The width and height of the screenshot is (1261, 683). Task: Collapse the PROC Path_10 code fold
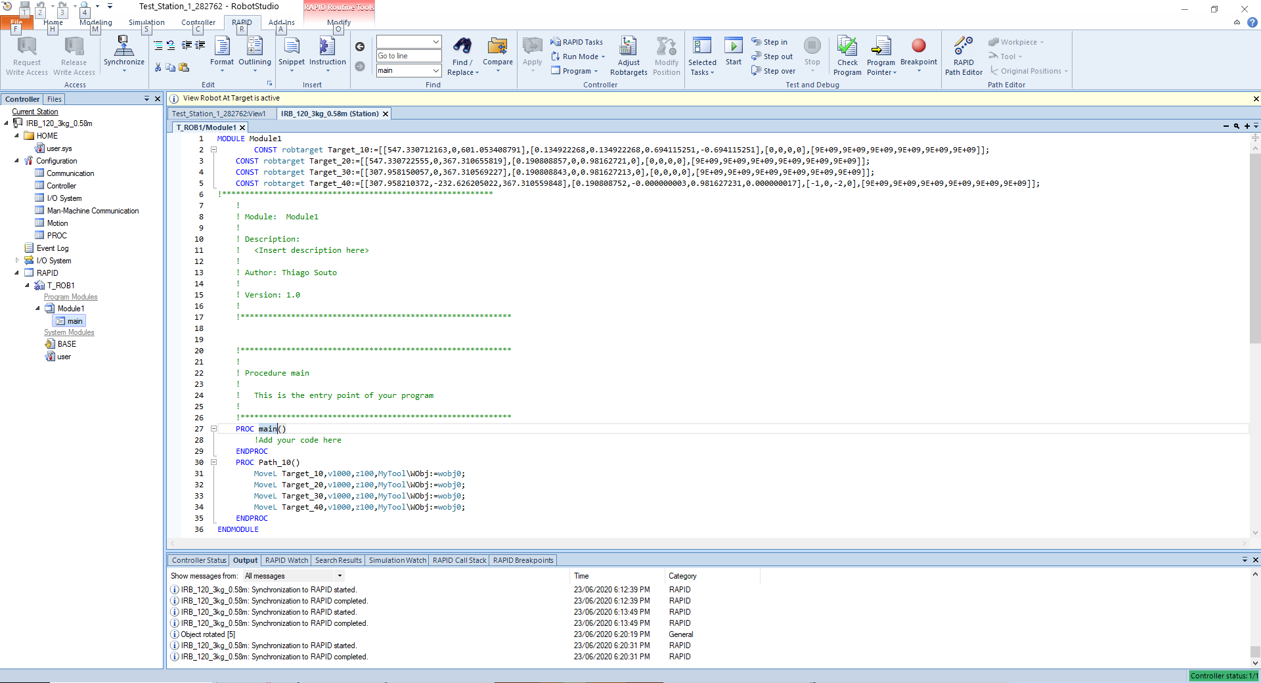(213, 462)
